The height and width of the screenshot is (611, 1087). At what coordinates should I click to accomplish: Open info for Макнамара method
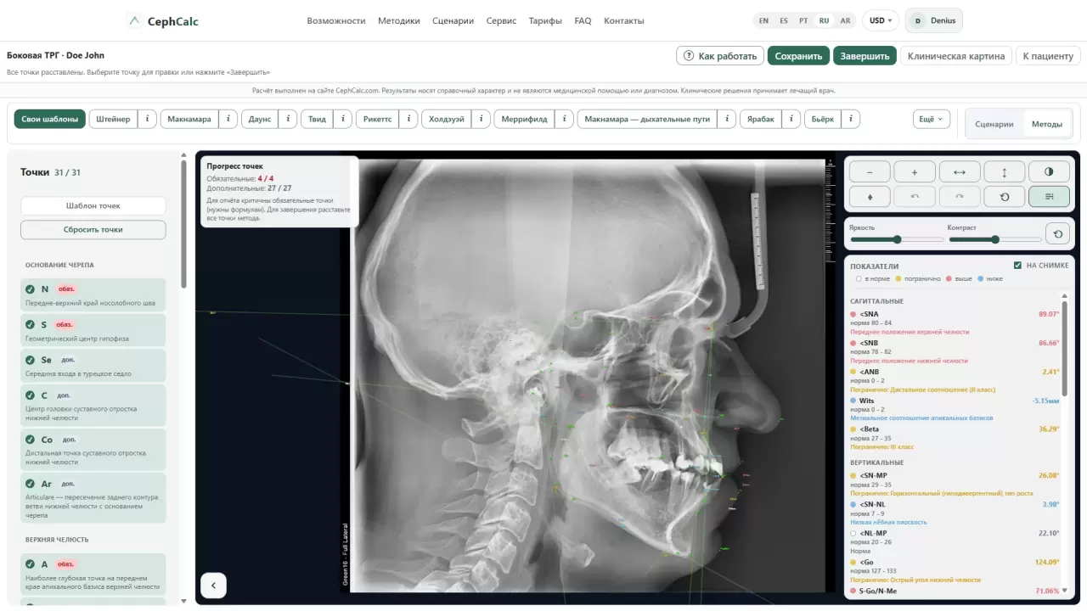point(228,119)
